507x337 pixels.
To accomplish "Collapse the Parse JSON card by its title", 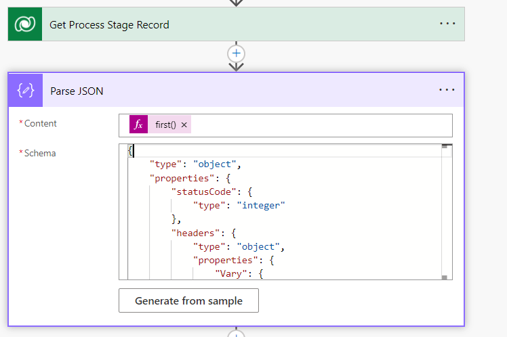I will point(77,90).
